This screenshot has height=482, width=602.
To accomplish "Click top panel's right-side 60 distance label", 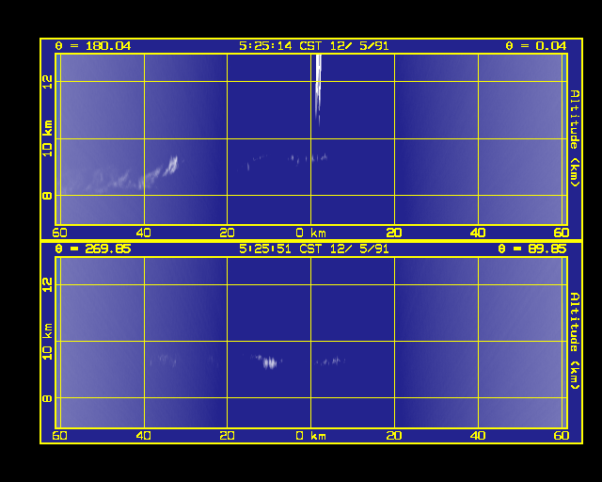I will point(562,233).
